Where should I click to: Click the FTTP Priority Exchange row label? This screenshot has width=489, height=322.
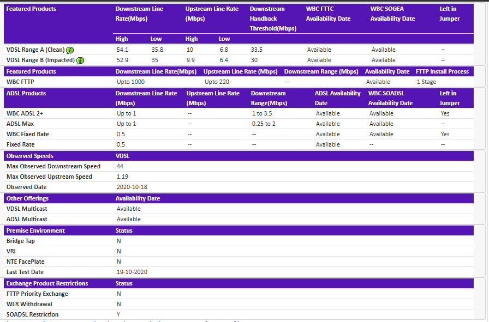(x=37, y=294)
